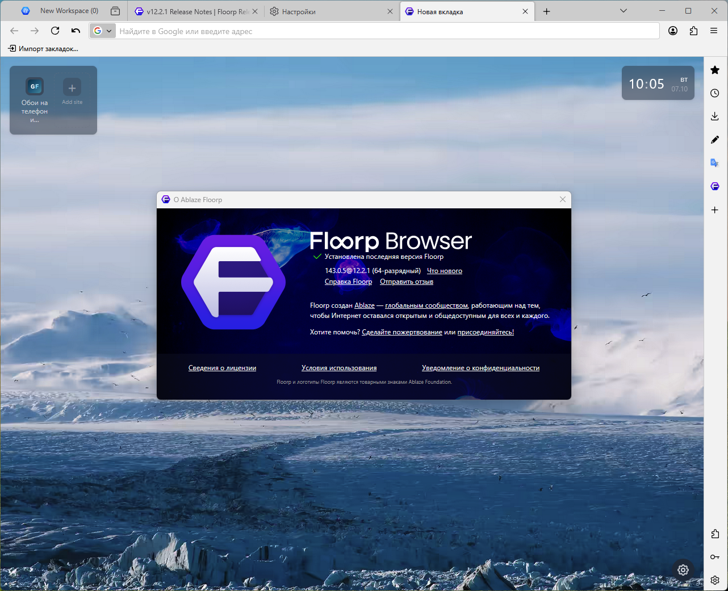Click the undo closed tab arrow icon

pos(76,31)
